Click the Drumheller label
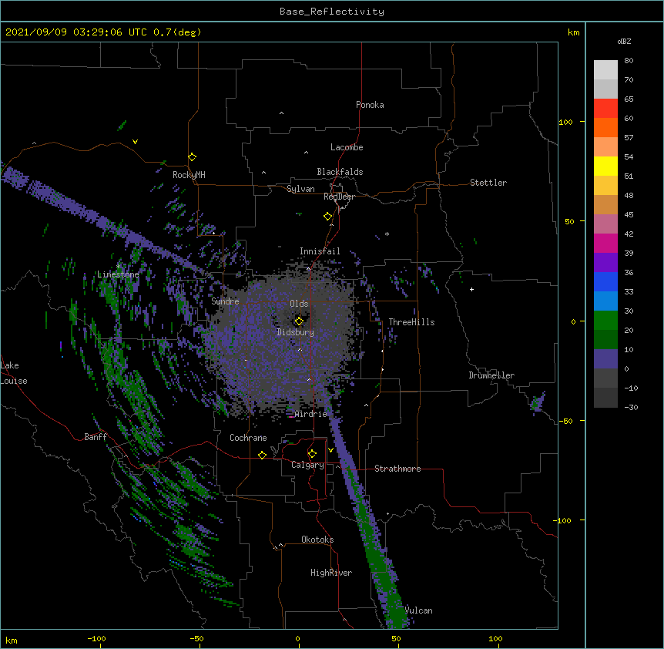 (491, 375)
